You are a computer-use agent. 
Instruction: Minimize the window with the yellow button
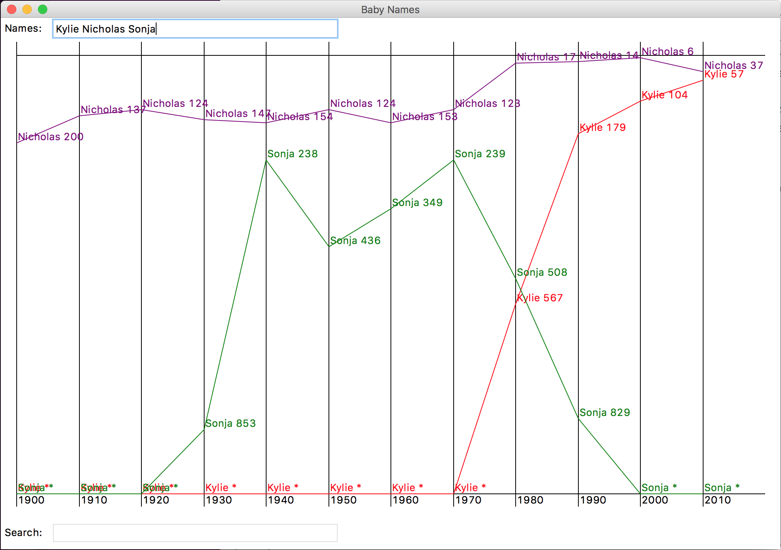27,9
